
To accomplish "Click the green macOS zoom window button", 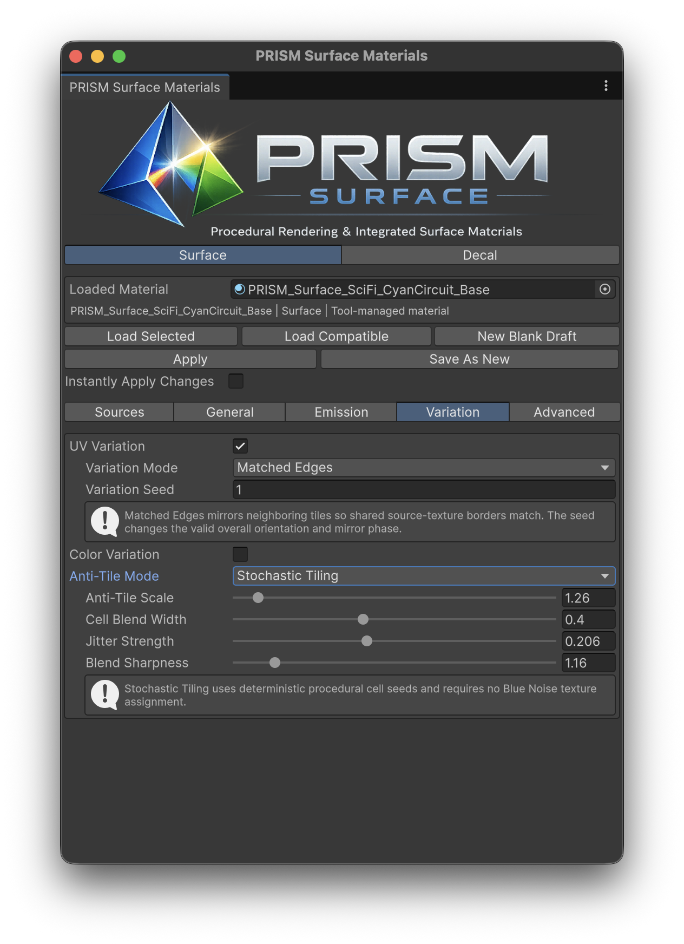I will click(x=119, y=56).
